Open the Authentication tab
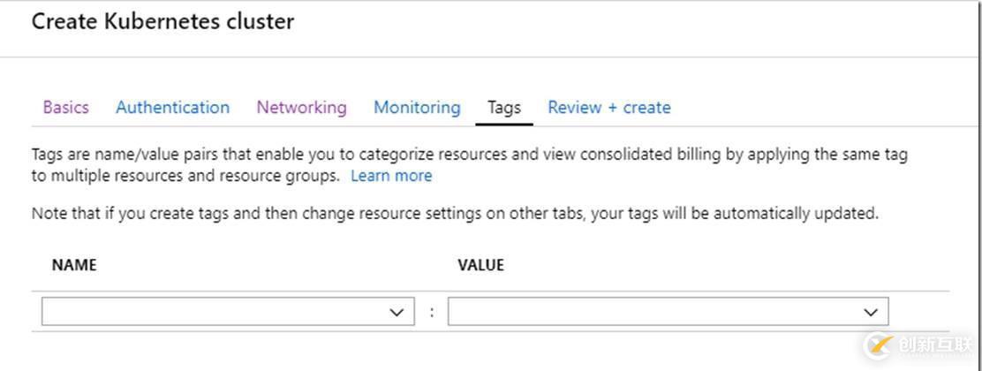The image size is (982, 371). pyautogui.click(x=172, y=108)
